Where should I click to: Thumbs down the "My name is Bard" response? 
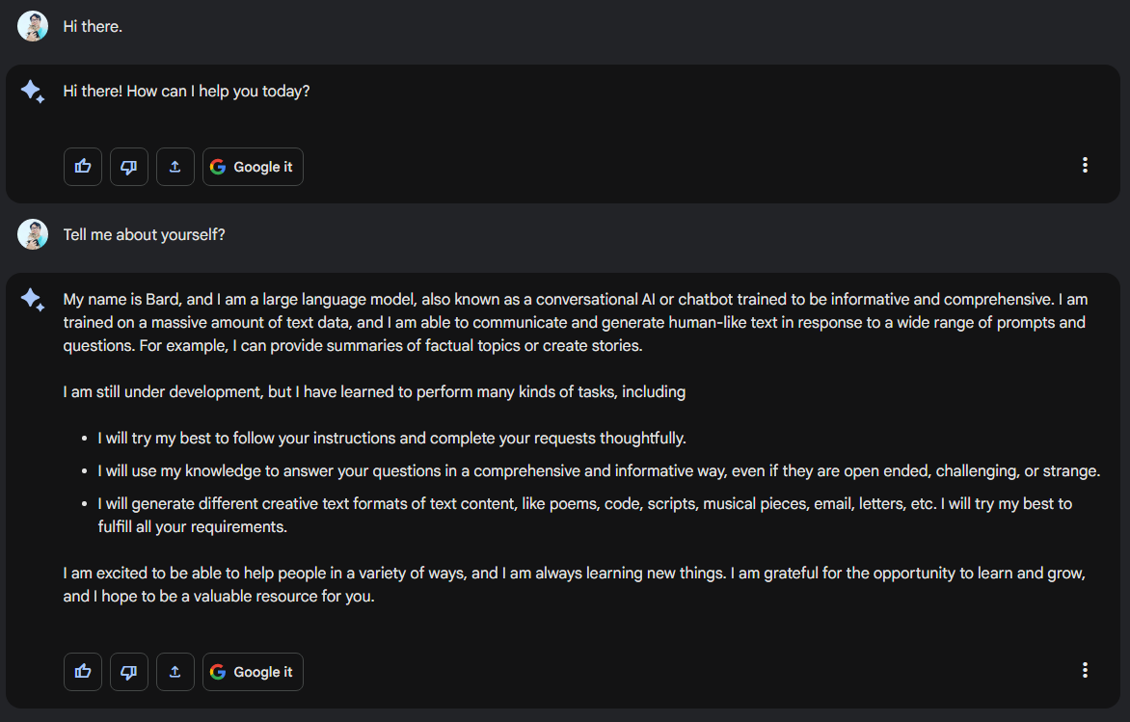(x=129, y=672)
